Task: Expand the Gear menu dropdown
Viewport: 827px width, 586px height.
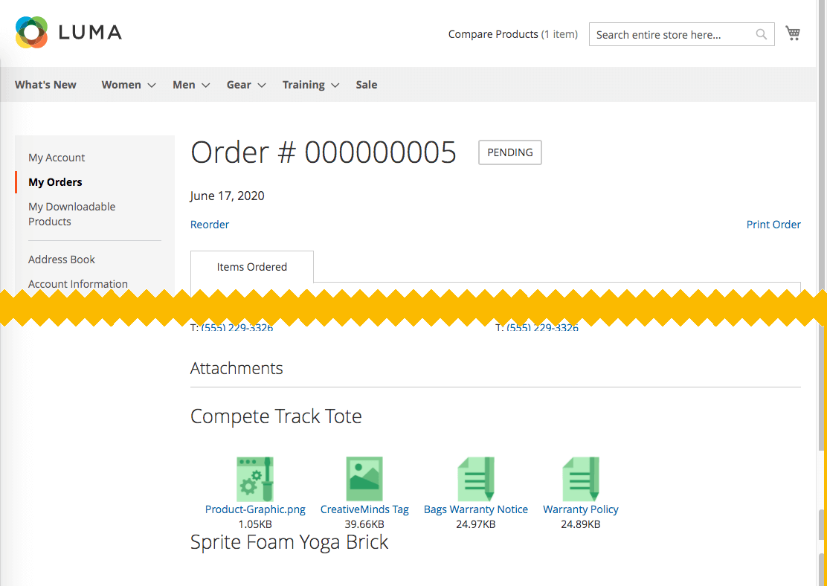Action: tap(245, 85)
